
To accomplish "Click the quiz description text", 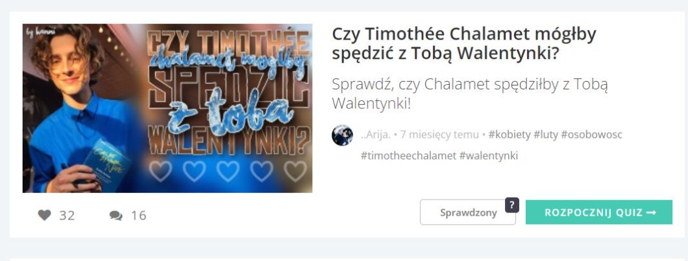I will (x=469, y=94).
